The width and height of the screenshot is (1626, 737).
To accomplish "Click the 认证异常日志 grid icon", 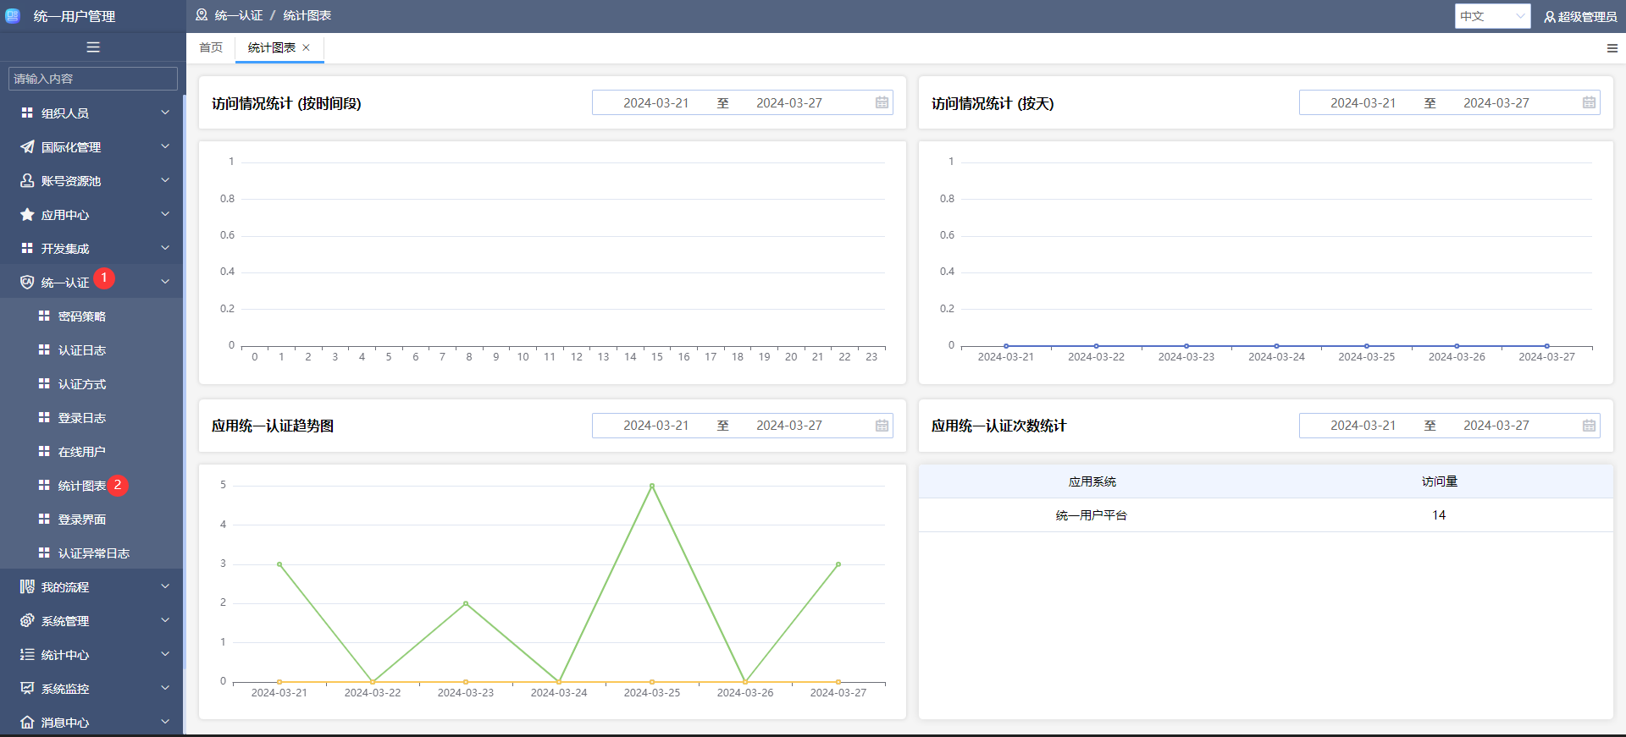I will (x=44, y=553).
